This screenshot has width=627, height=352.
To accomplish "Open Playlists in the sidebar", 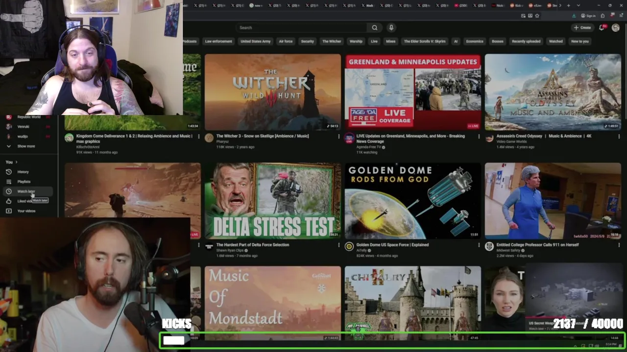I will [29, 181].
